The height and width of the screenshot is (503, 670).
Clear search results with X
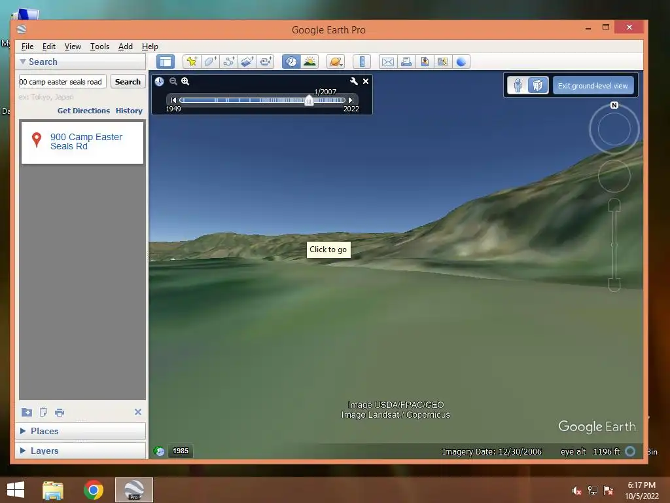click(x=138, y=412)
